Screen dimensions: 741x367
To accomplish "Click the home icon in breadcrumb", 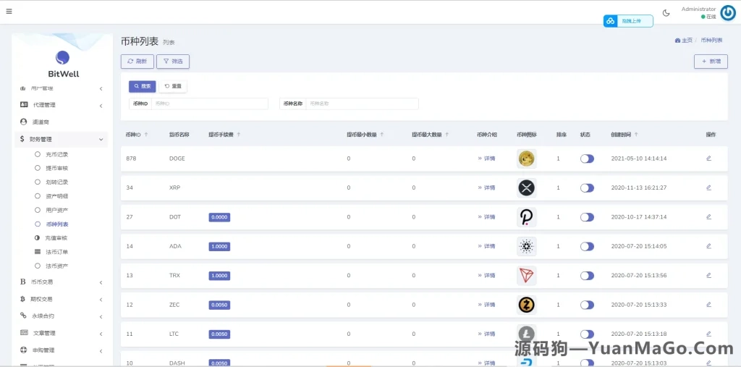I will (677, 41).
